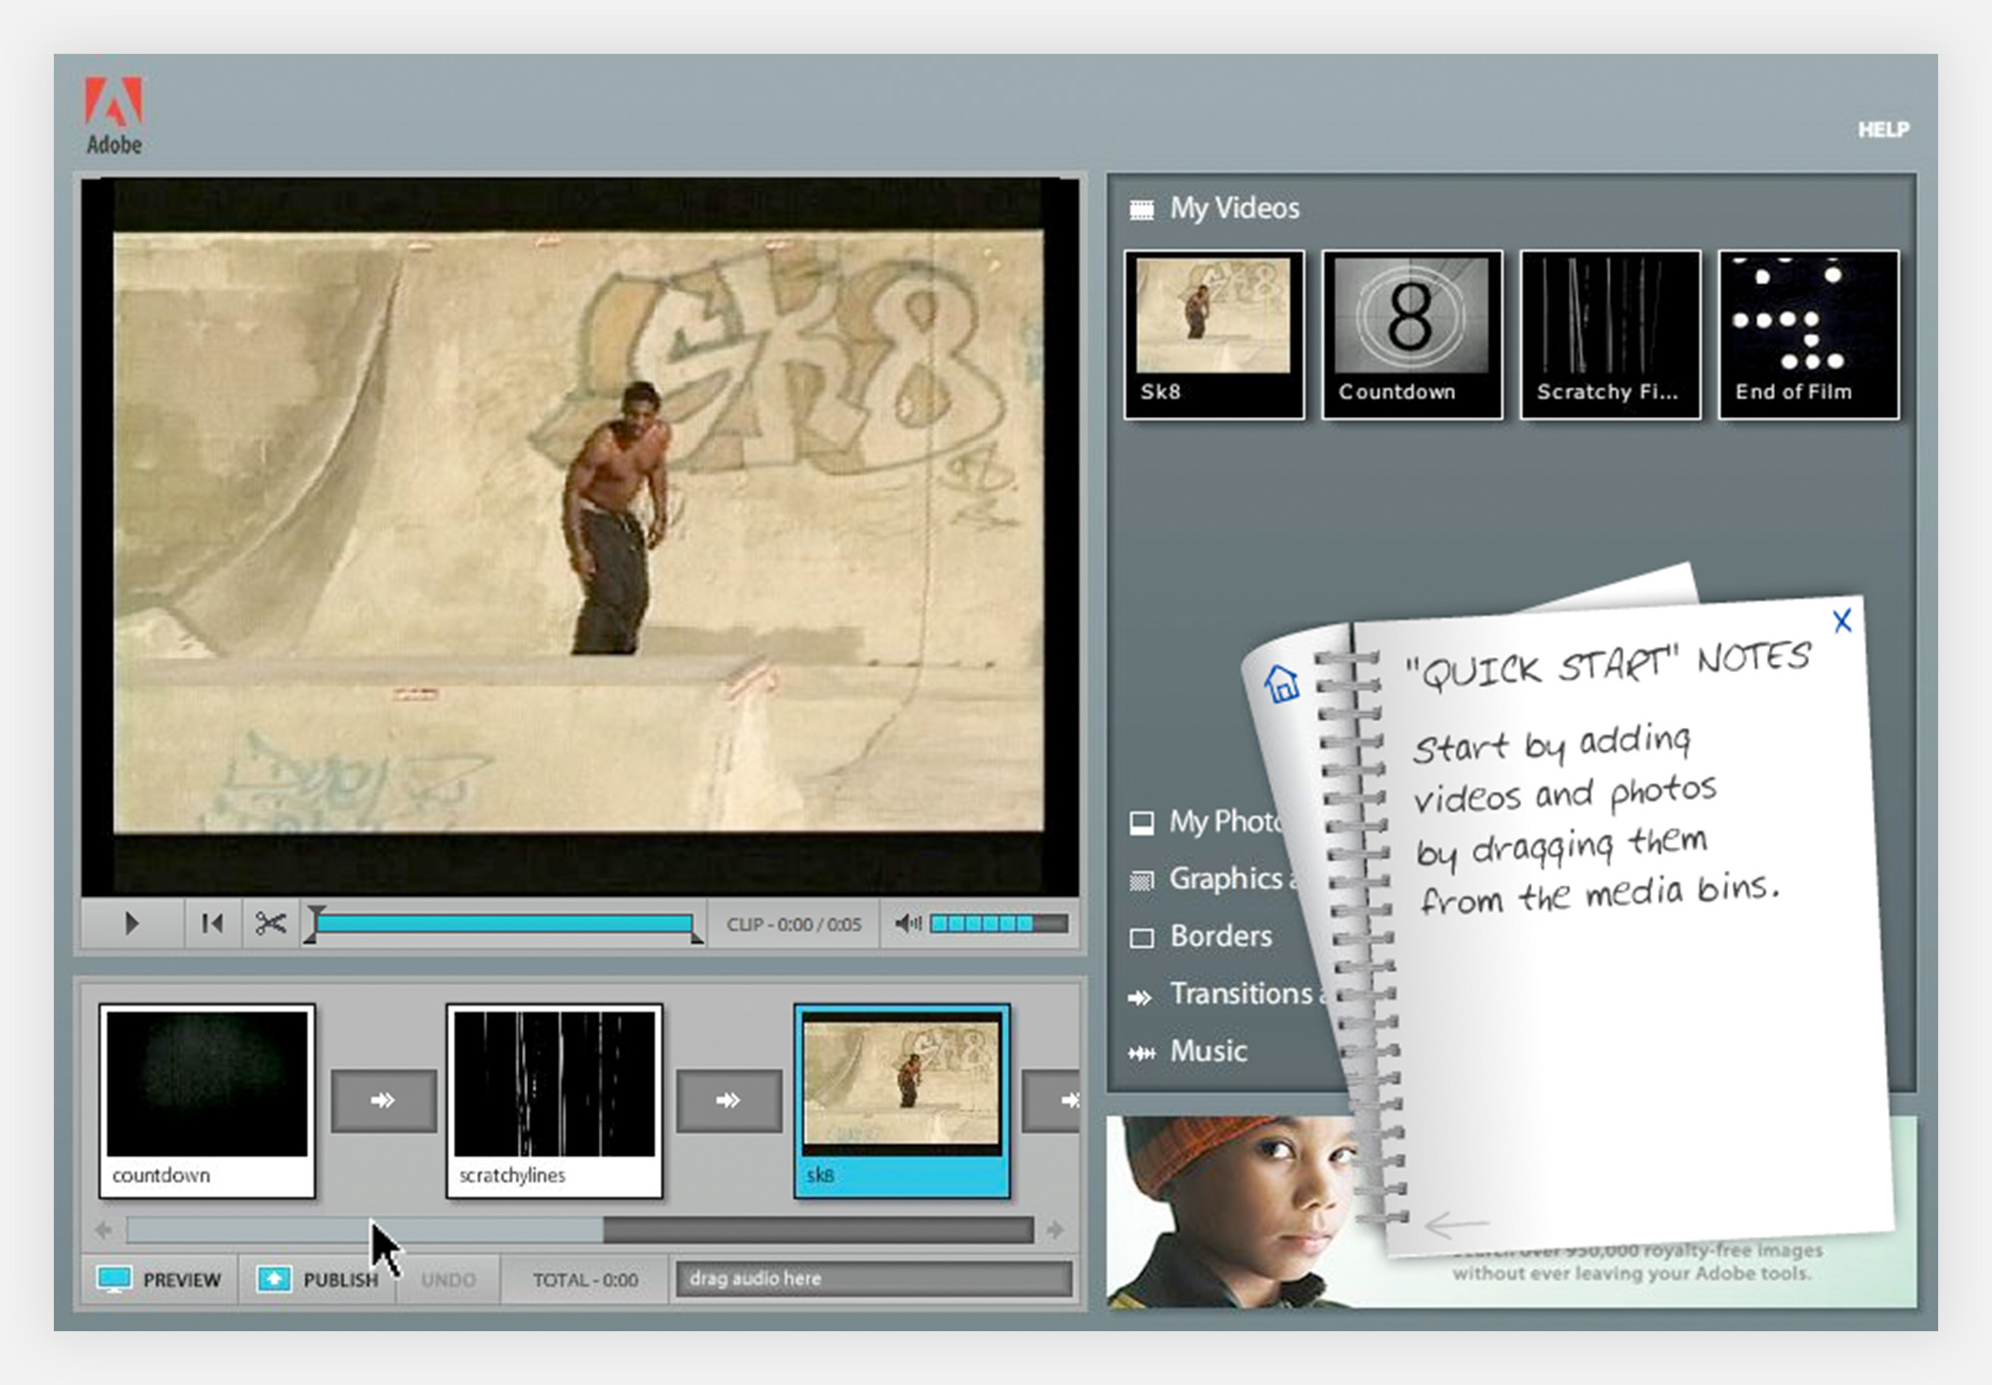Click transition between countdown and scratchylines
1992x1385 pixels.
click(x=383, y=1100)
